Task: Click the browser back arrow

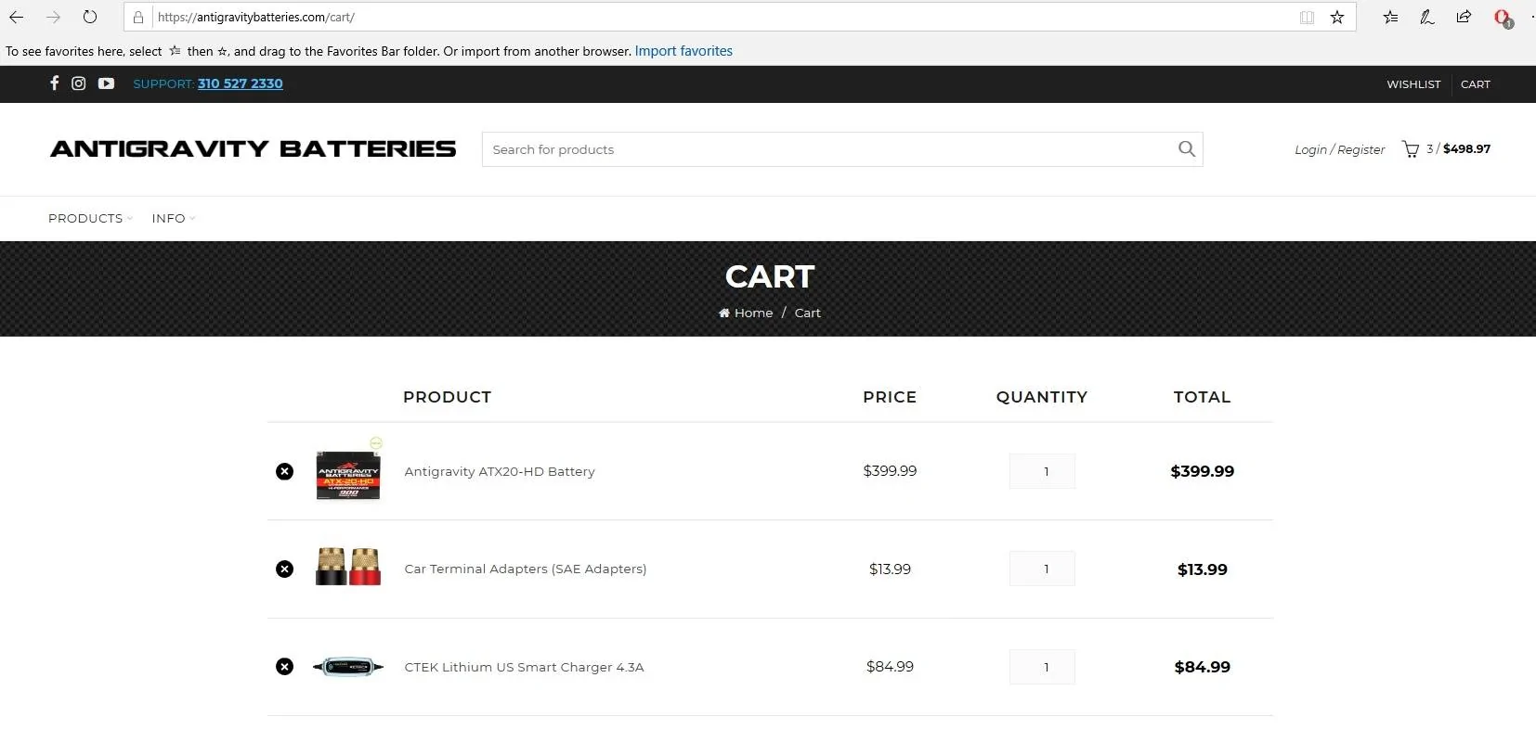Action: (x=16, y=17)
